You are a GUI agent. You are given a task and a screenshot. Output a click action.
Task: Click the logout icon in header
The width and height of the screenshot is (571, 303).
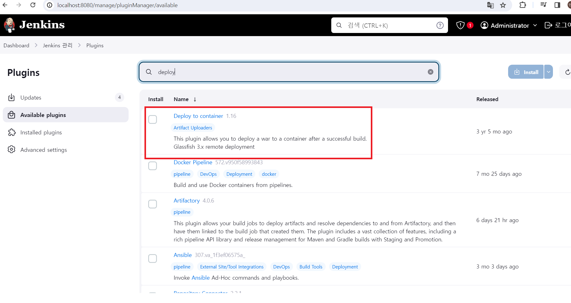tap(548, 25)
